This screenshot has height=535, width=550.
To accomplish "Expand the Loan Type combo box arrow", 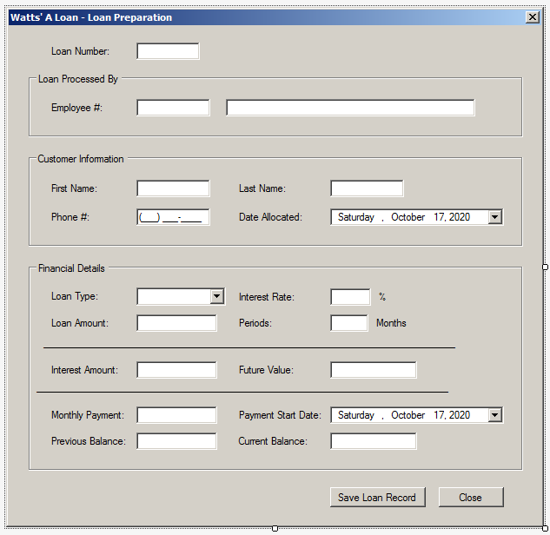I will pos(217,297).
